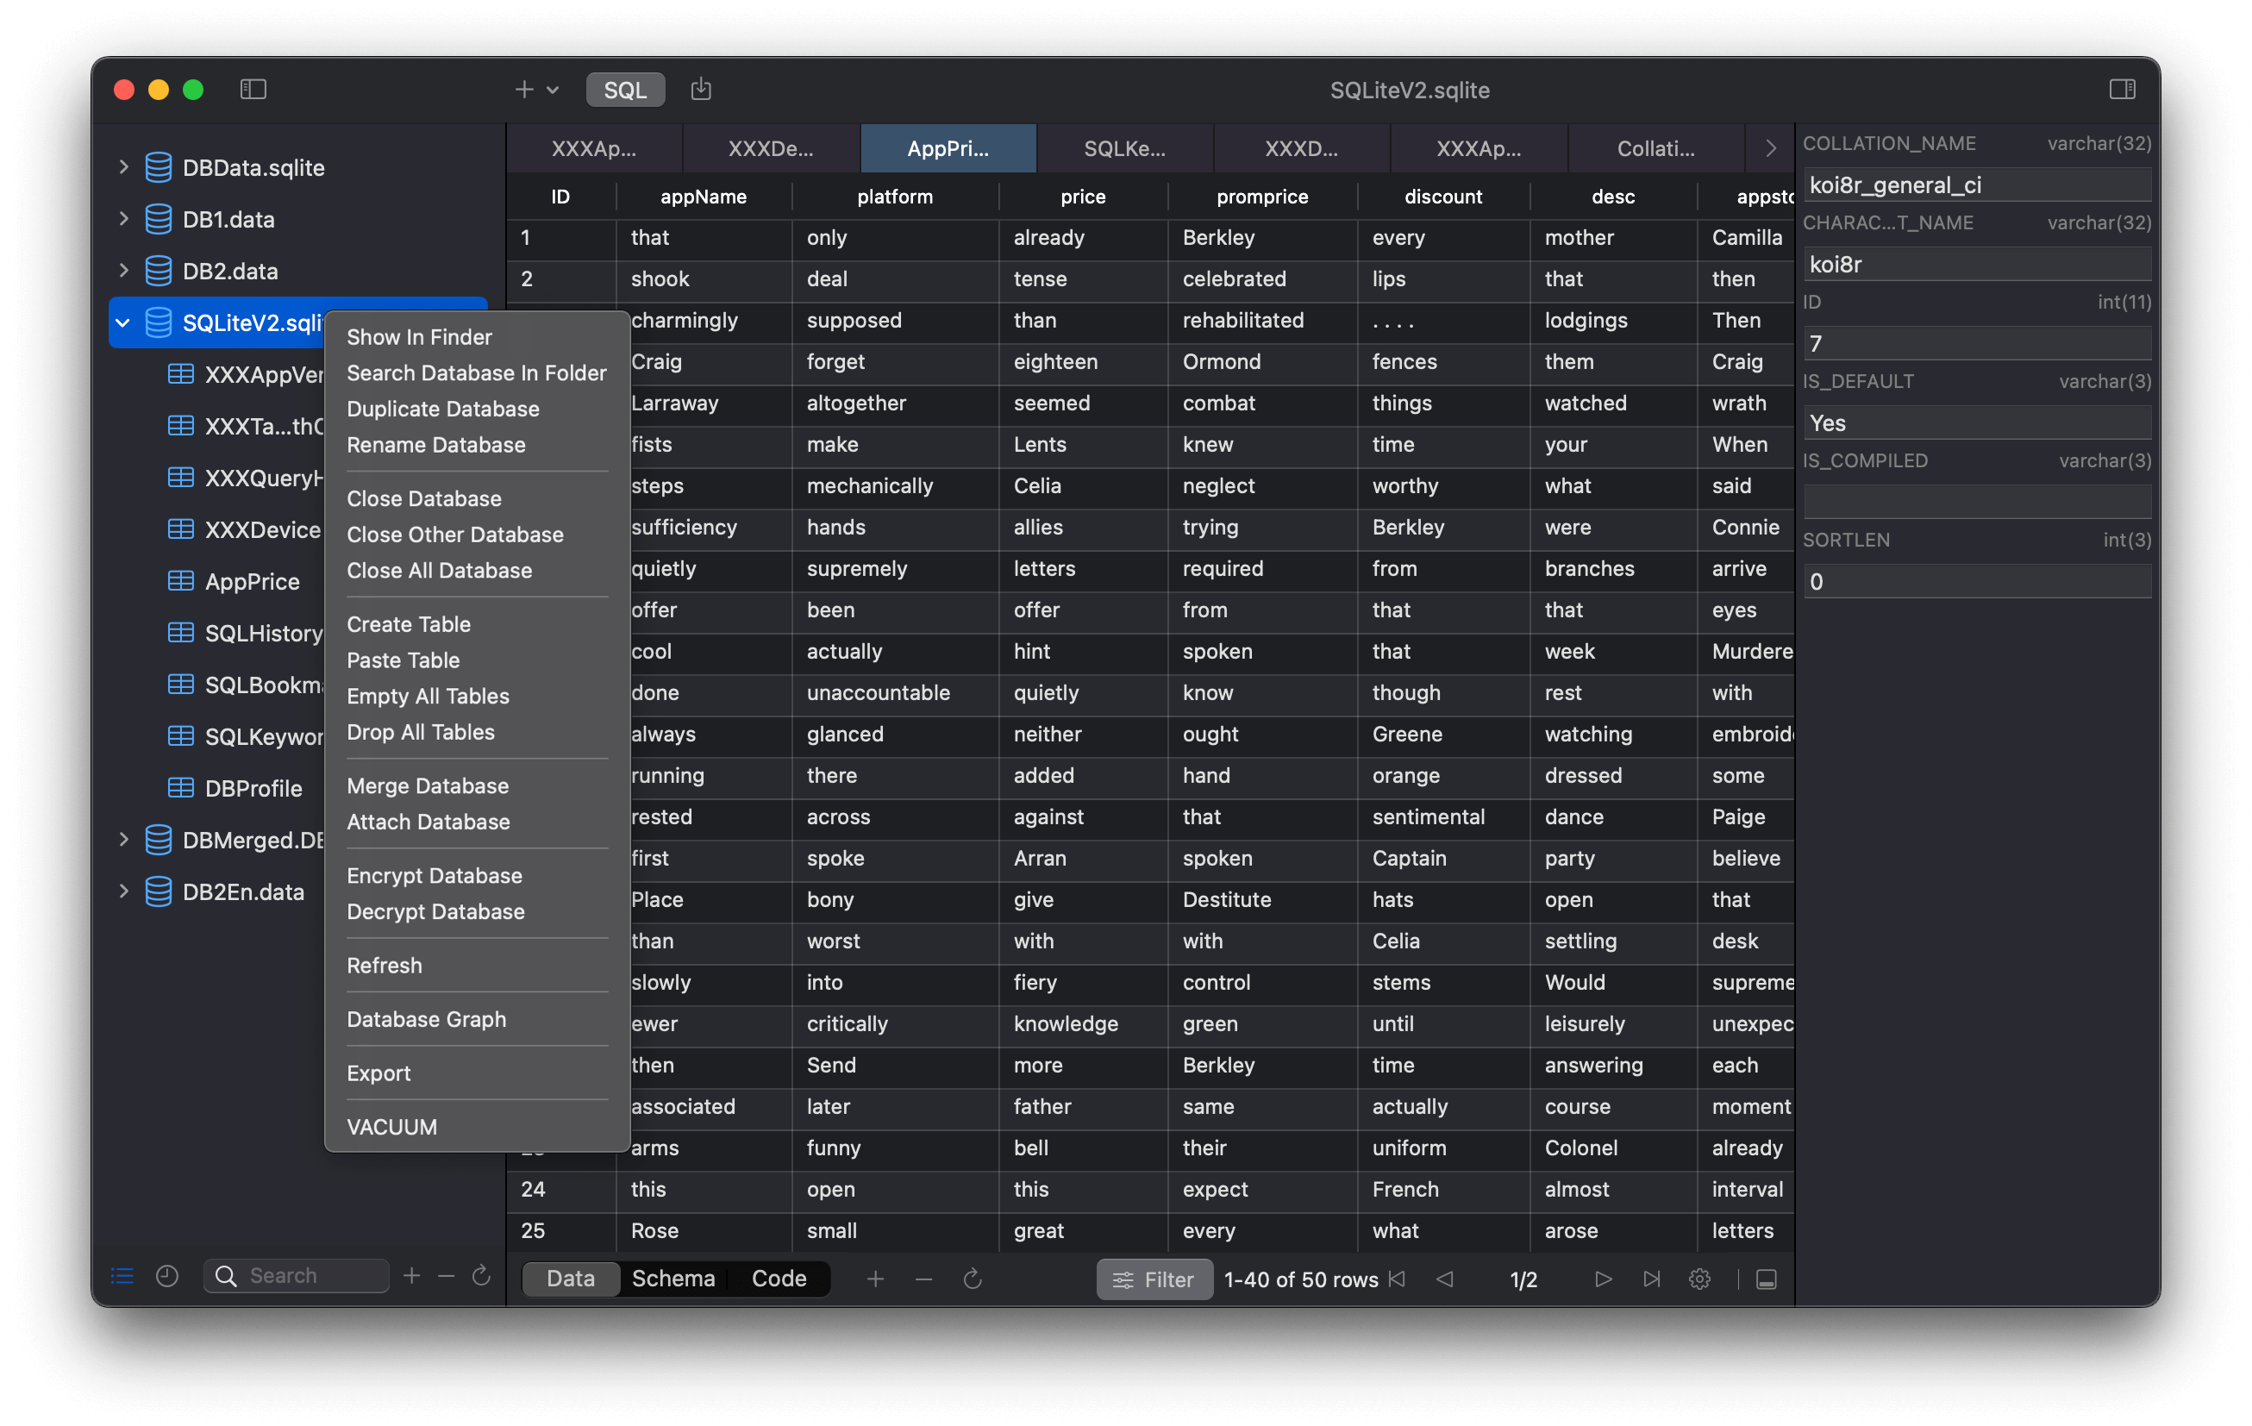Image resolution: width=2252 pixels, height=1426 pixels.
Task: Click the list view icon in sidebar footer
Action: [122, 1275]
